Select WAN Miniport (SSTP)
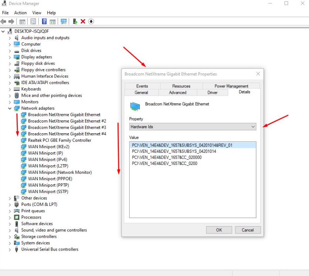 pos(48,192)
